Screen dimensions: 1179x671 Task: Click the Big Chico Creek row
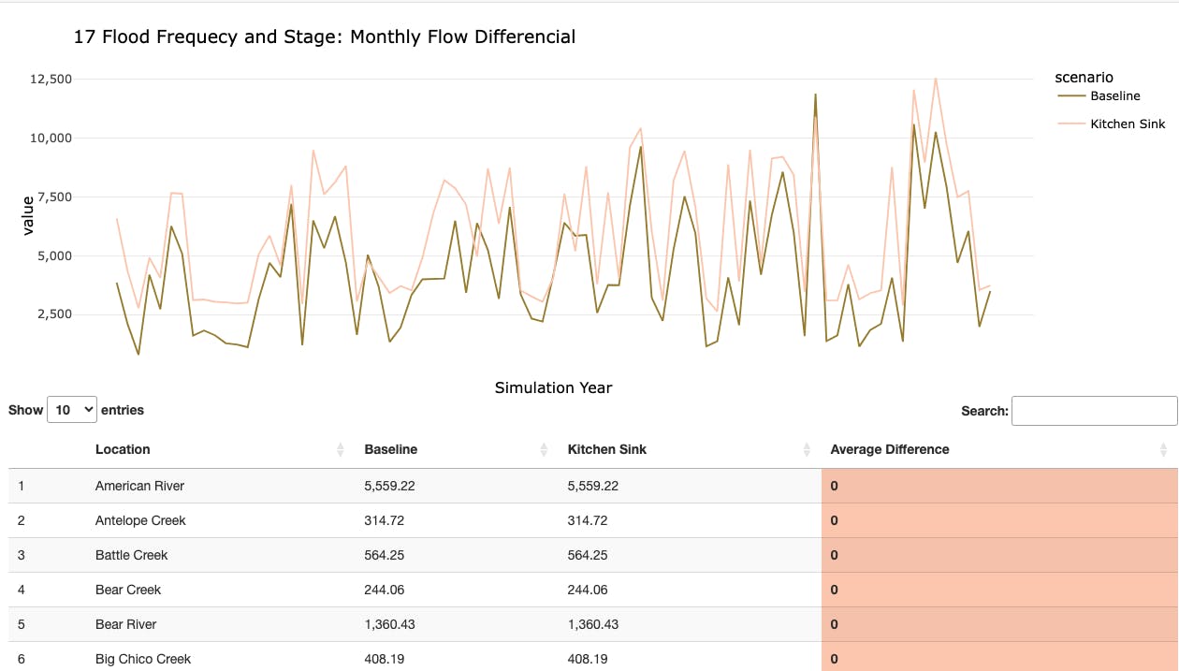click(142, 659)
